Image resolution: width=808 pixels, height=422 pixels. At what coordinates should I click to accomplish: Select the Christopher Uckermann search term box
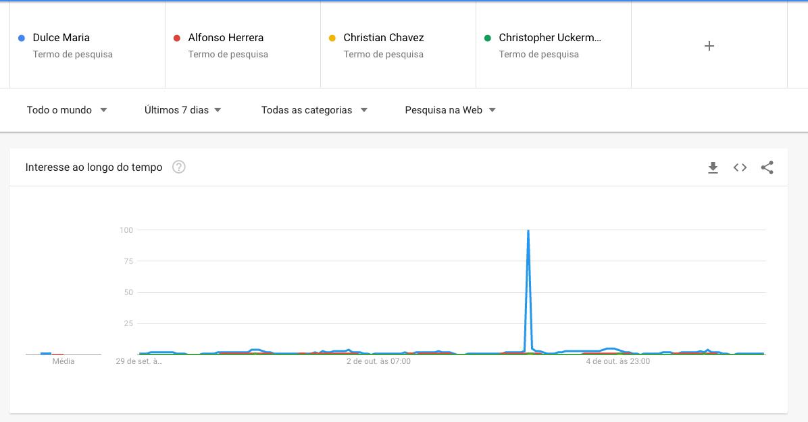550,38
